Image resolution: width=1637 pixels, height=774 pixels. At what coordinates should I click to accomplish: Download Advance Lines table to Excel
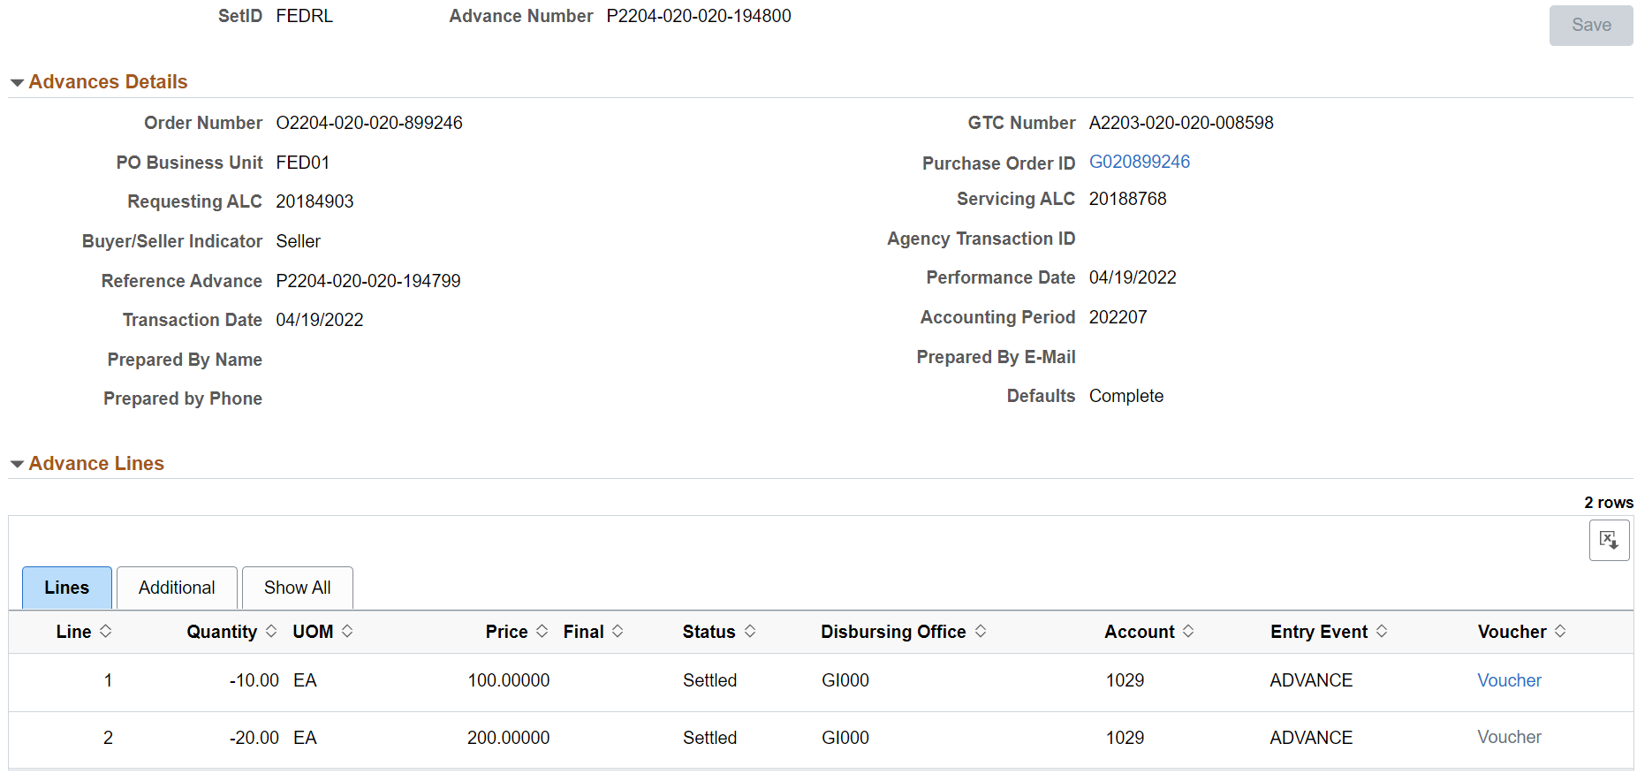pyautogui.click(x=1609, y=540)
